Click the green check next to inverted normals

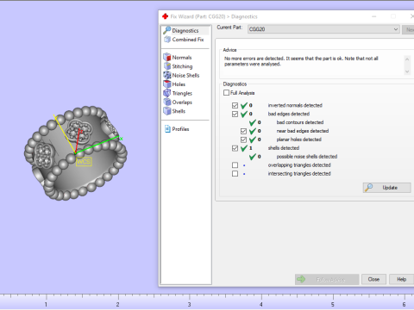pos(244,105)
